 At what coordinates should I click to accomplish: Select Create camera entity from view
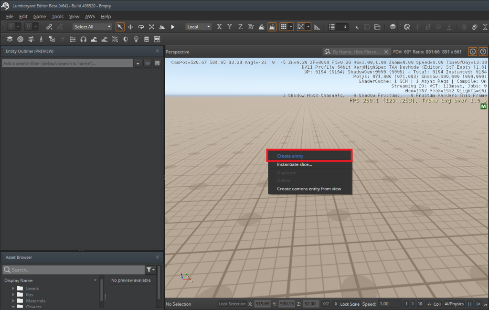point(309,189)
